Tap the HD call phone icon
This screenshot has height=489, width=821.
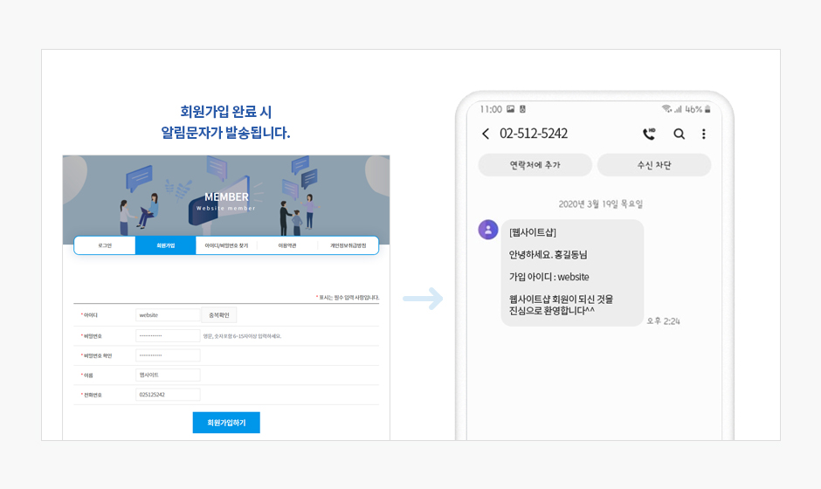(649, 134)
